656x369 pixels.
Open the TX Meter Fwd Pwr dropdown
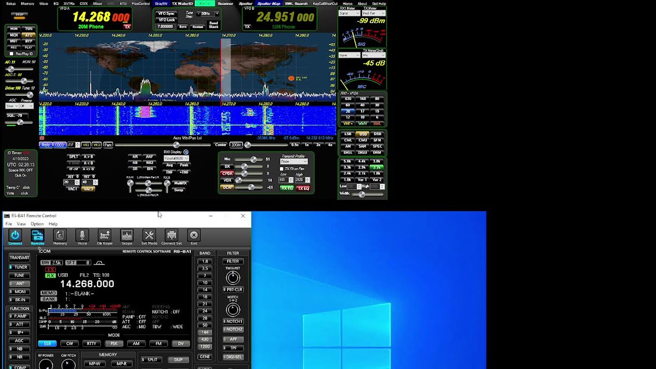373,13
